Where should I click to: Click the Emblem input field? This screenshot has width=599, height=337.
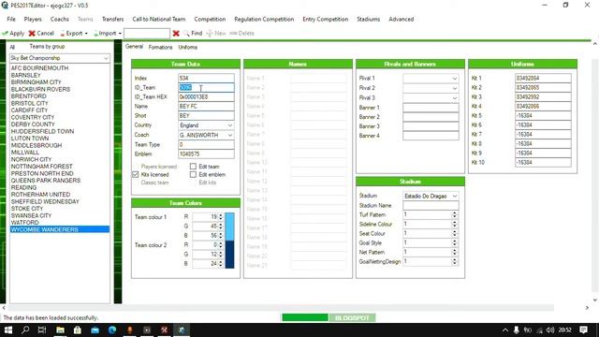[x=206, y=154]
